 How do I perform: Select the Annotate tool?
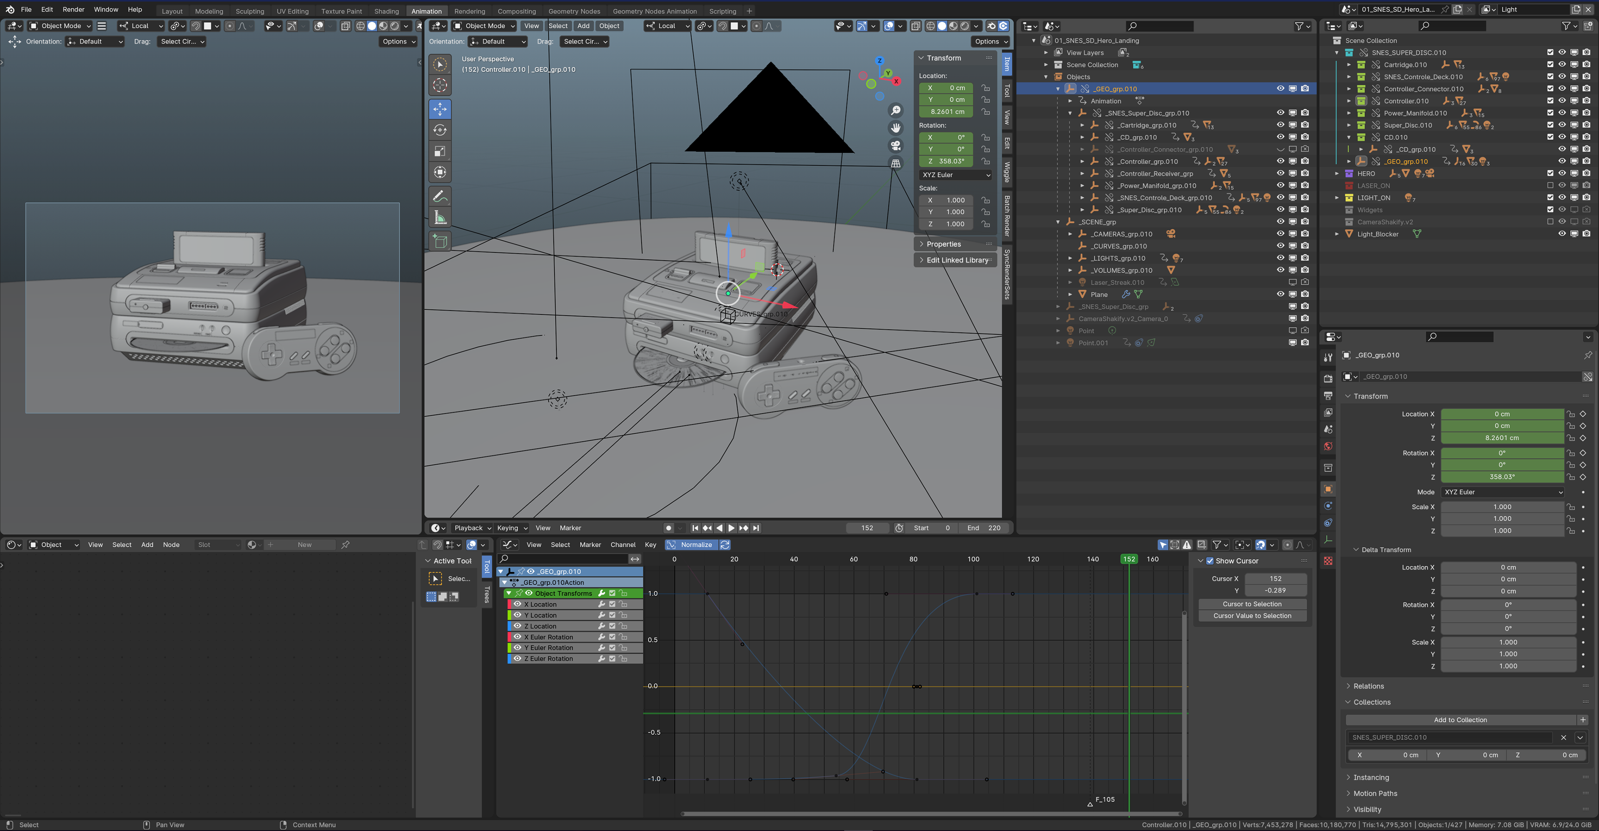[x=439, y=196]
